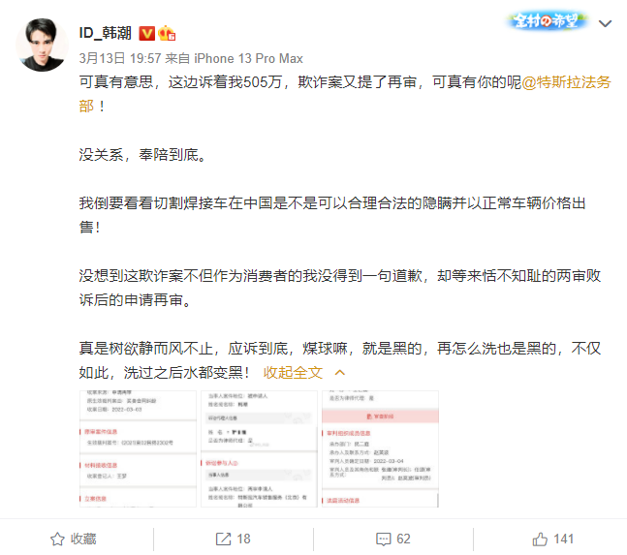Collapse post with 收起全文 link
This screenshot has width=627, height=555.
pyautogui.click(x=293, y=372)
